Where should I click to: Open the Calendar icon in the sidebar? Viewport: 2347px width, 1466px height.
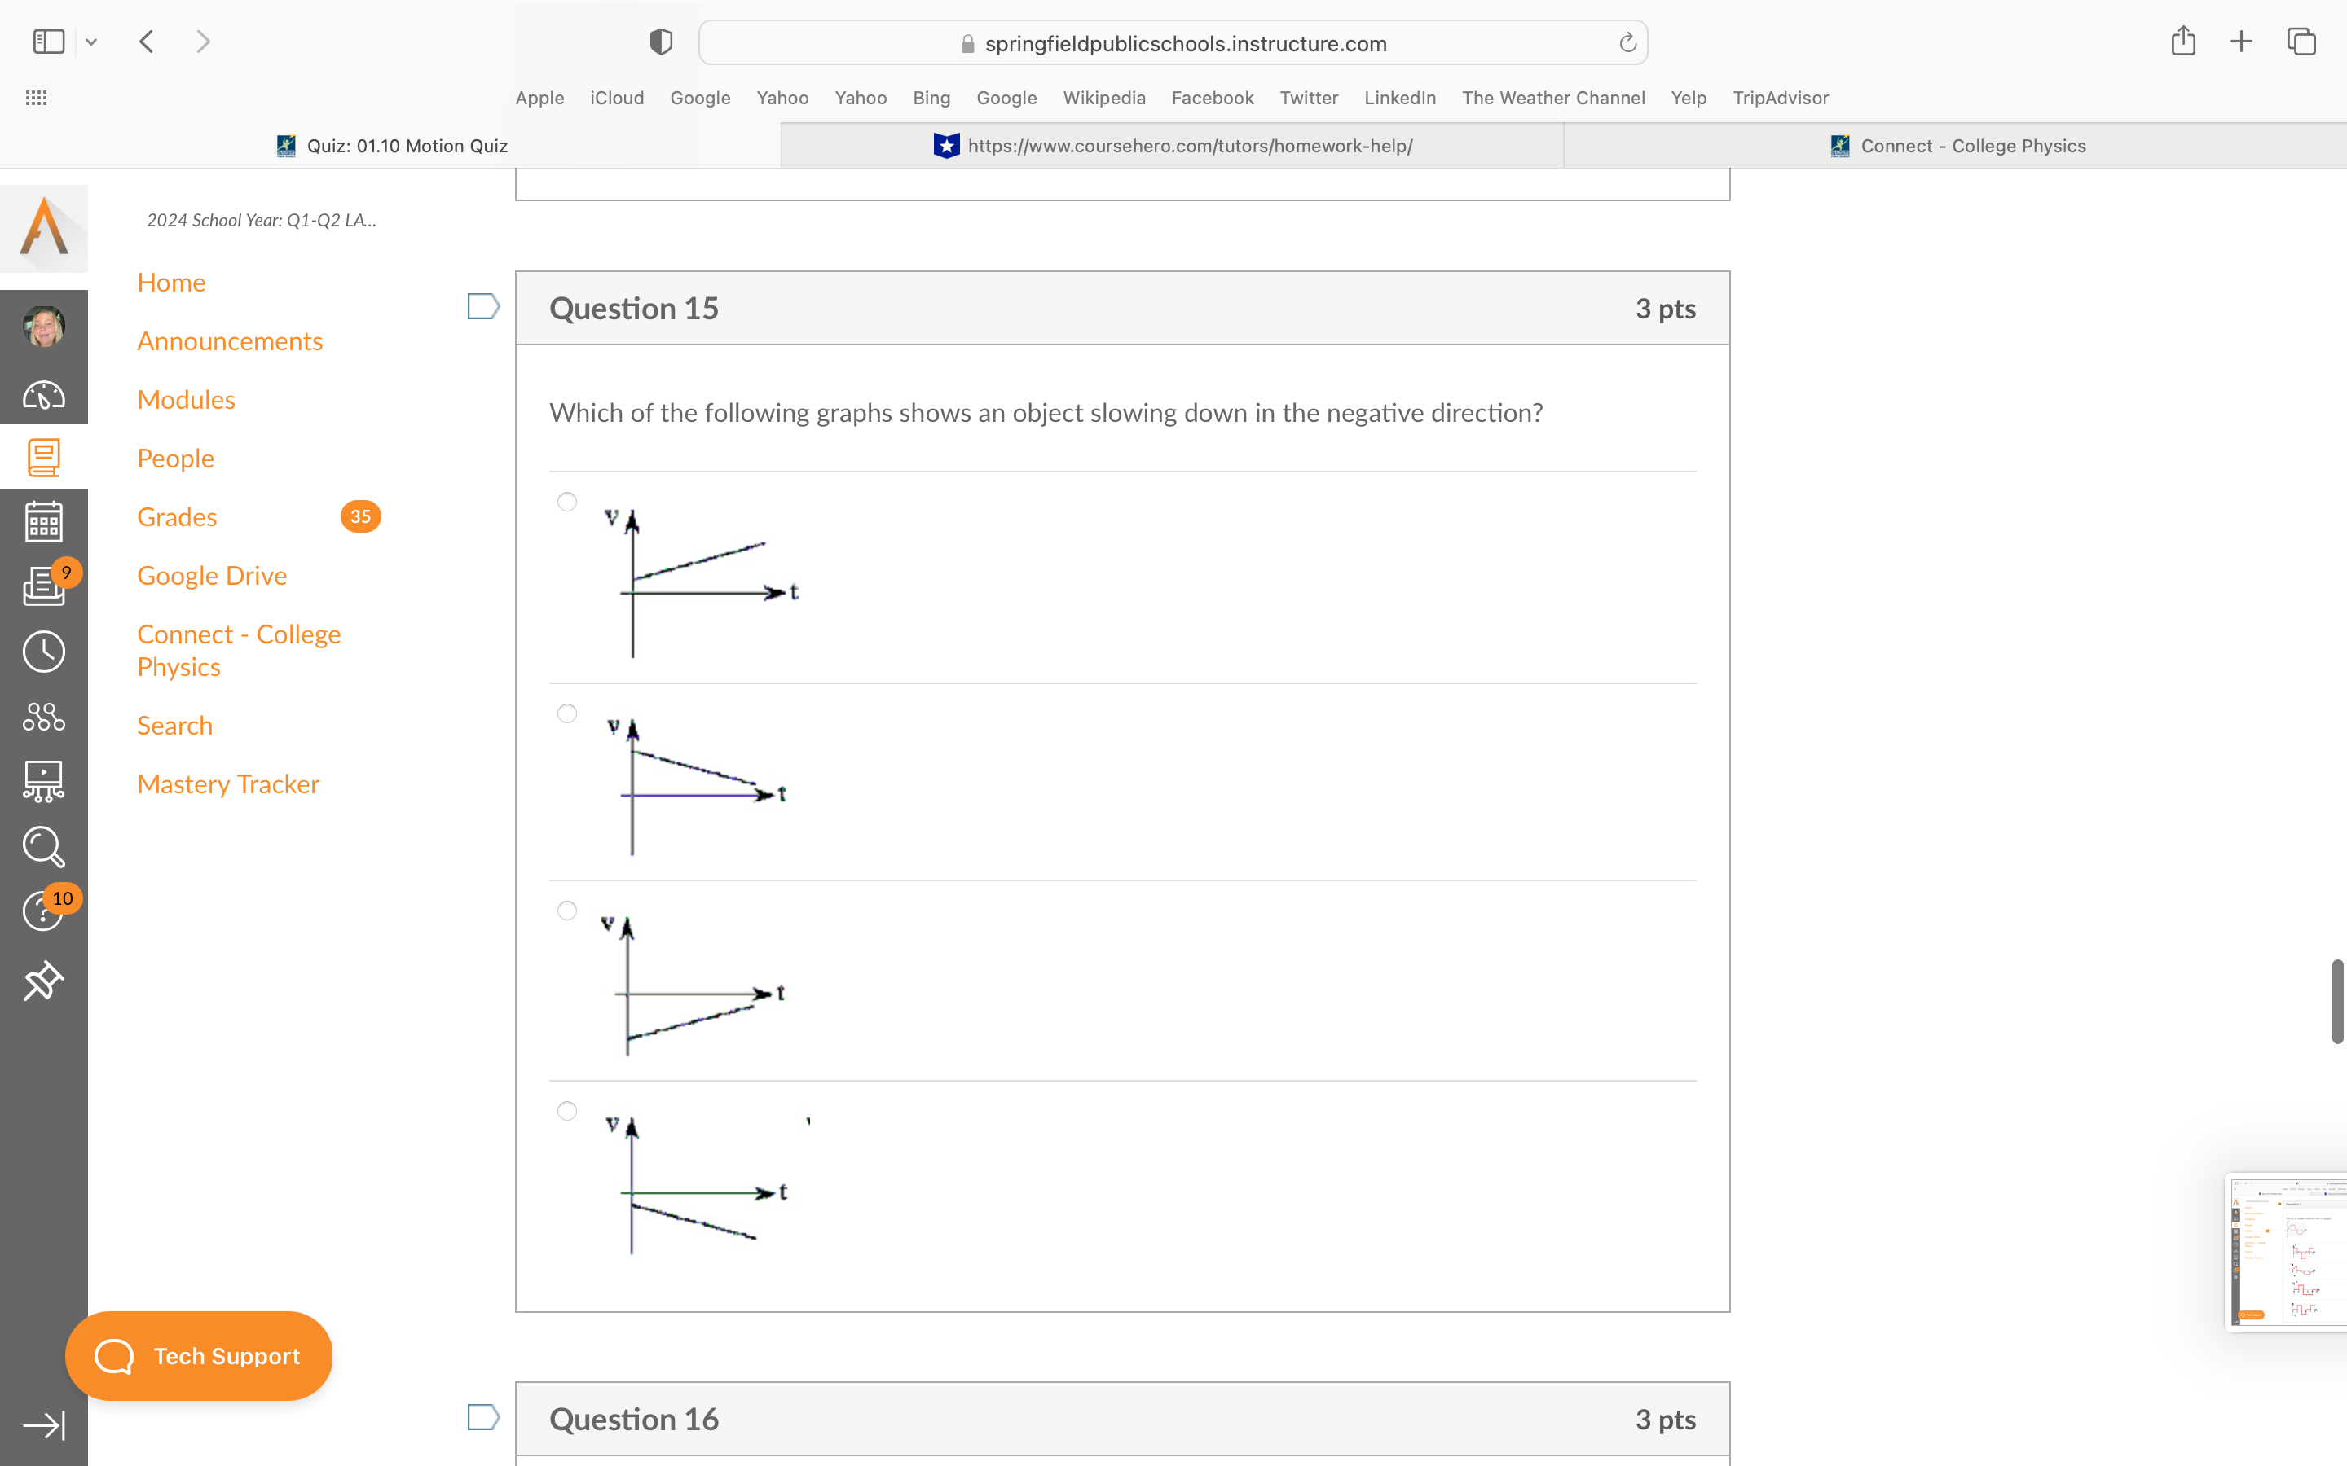[x=44, y=520]
